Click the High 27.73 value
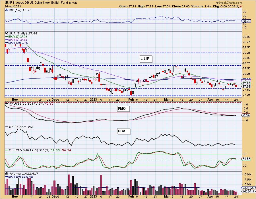Image resolution: width=256 pixels, height=199 pixels. point(145,6)
